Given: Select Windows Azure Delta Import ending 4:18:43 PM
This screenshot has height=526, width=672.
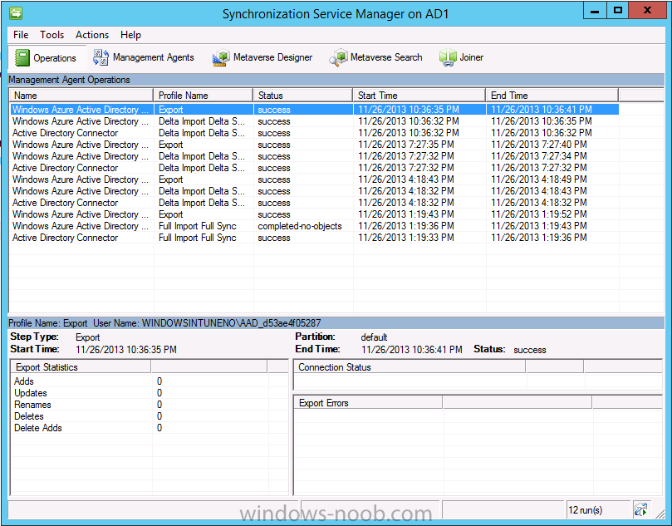Looking at the screenshot, I should (x=315, y=191).
